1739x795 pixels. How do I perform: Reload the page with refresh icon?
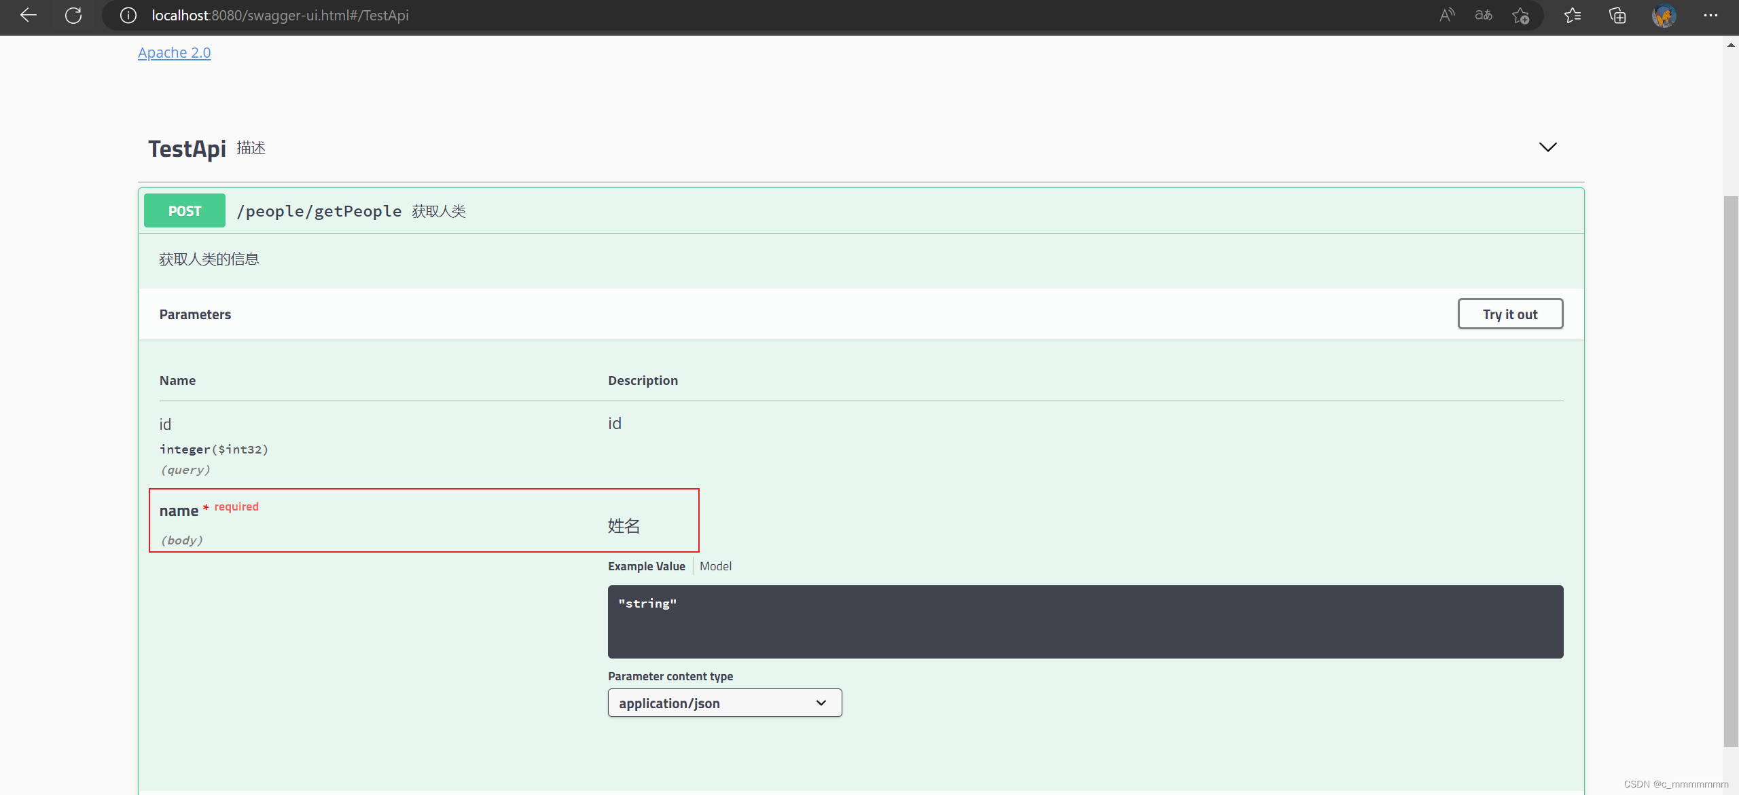pyautogui.click(x=73, y=15)
